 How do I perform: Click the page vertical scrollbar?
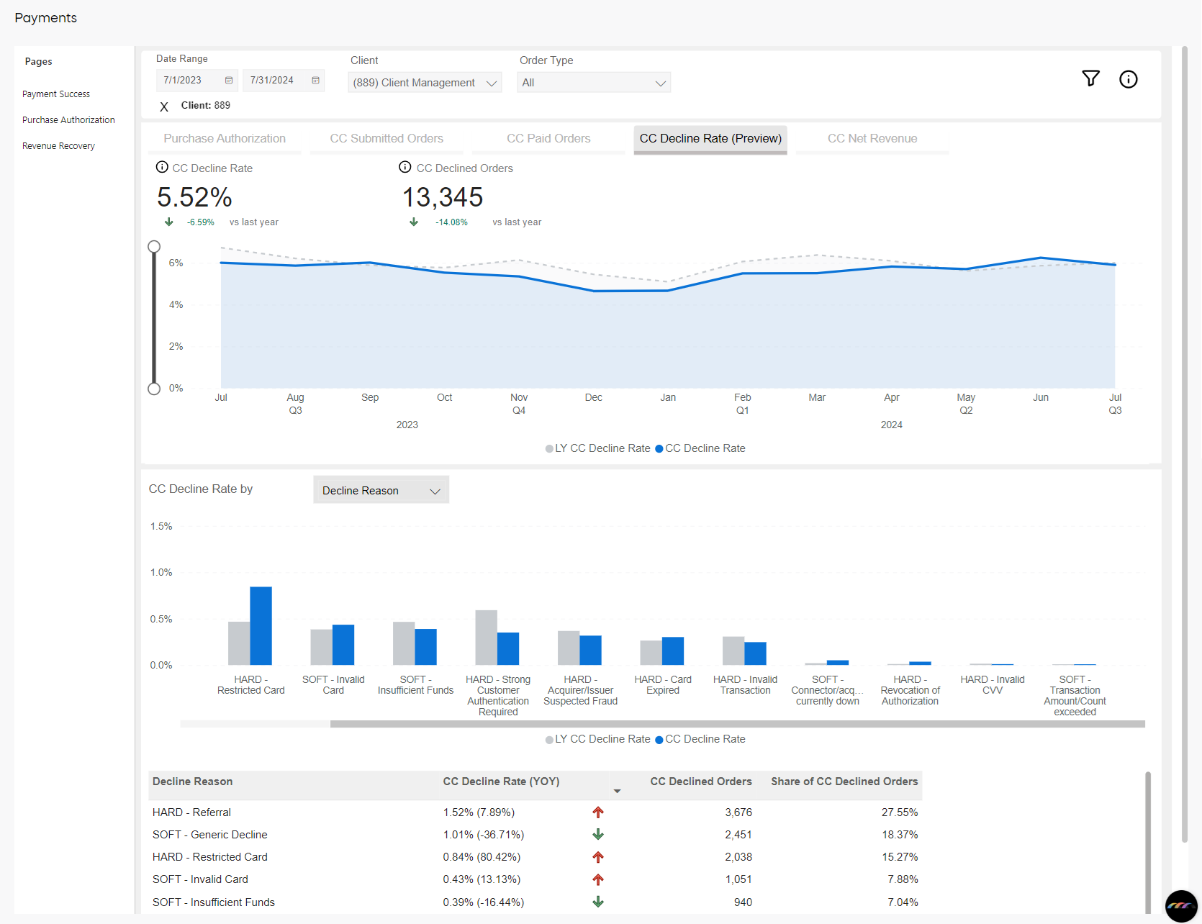[1185, 444]
